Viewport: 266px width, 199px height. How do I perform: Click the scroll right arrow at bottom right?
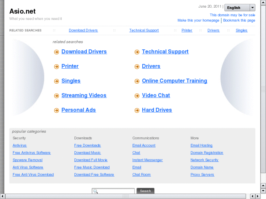pyautogui.click(x=258, y=196)
